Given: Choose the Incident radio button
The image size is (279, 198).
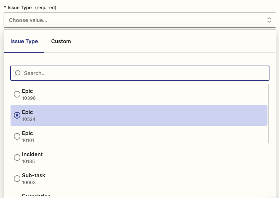Looking at the screenshot, I should point(17,157).
